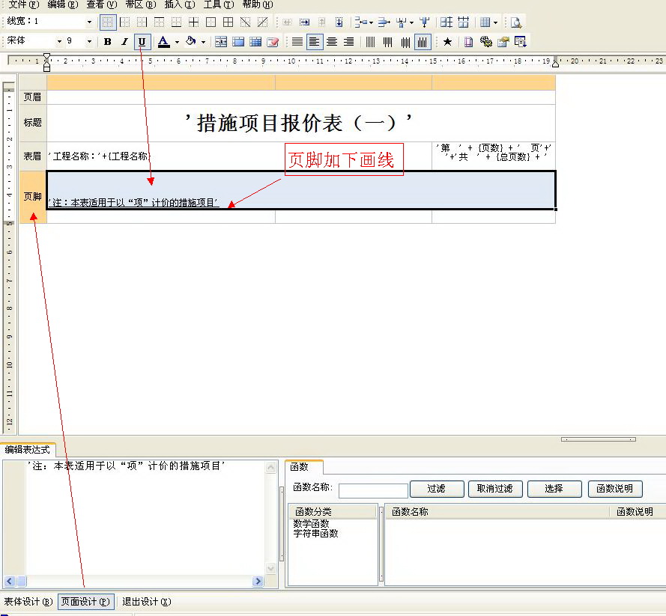Click the text field 'a' insert icon

(221, 42)
